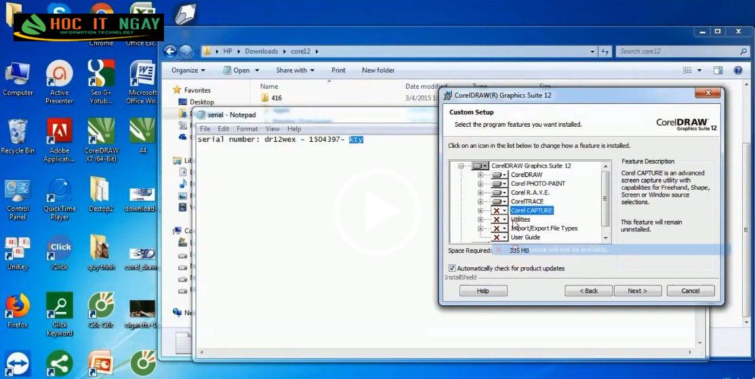The image size is (755, 379).
Task: Click the feature list scrollbar up arrow
Action: (x=606, y=165)
